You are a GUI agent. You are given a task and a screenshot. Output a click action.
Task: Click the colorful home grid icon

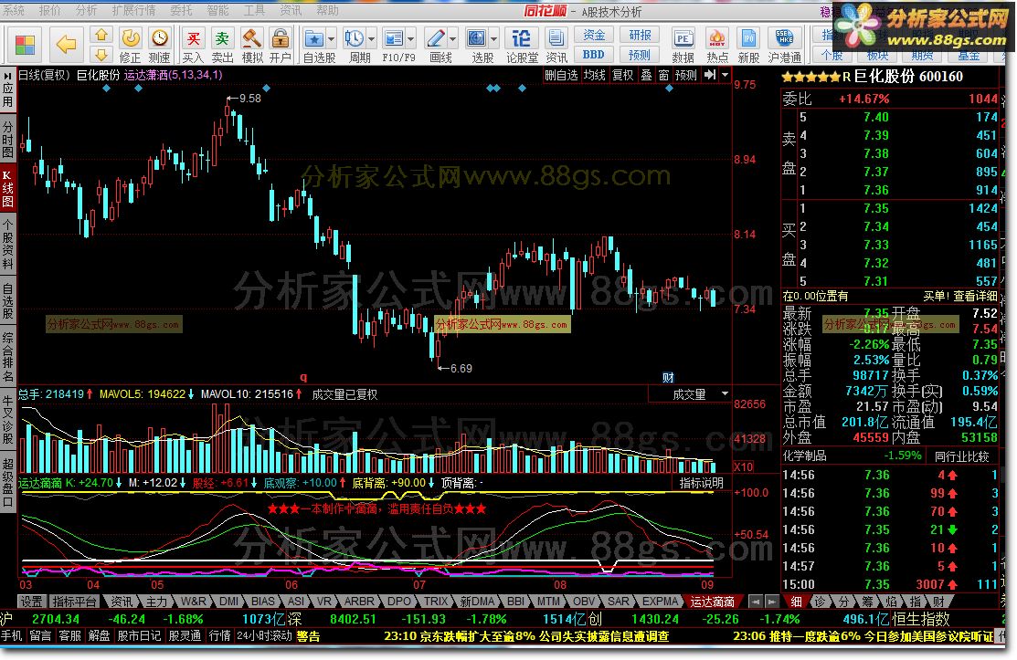point(25,46)
